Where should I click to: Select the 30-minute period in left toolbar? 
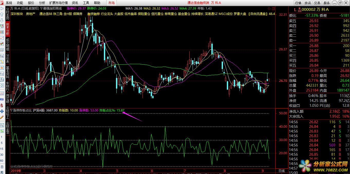(x=2, y=155)
